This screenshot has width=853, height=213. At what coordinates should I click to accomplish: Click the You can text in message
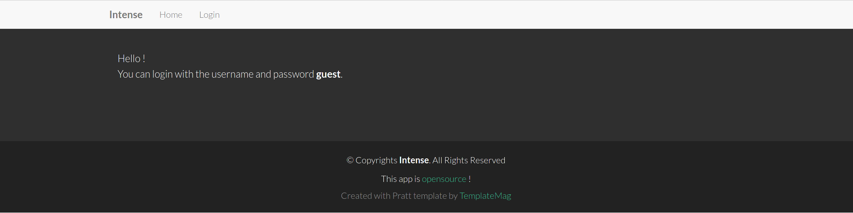(x=134, y=74)
